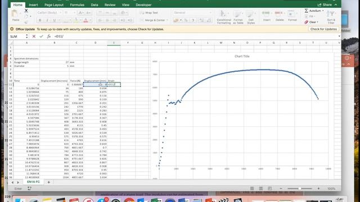This screenshot has width=360, height=202.
Task: Cancel formula entry with red X
Action: coord(34,36)
